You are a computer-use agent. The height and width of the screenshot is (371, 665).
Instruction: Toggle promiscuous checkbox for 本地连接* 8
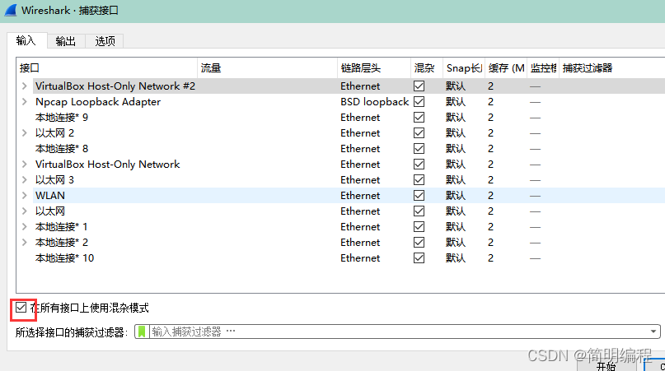[x=419, y=149]
